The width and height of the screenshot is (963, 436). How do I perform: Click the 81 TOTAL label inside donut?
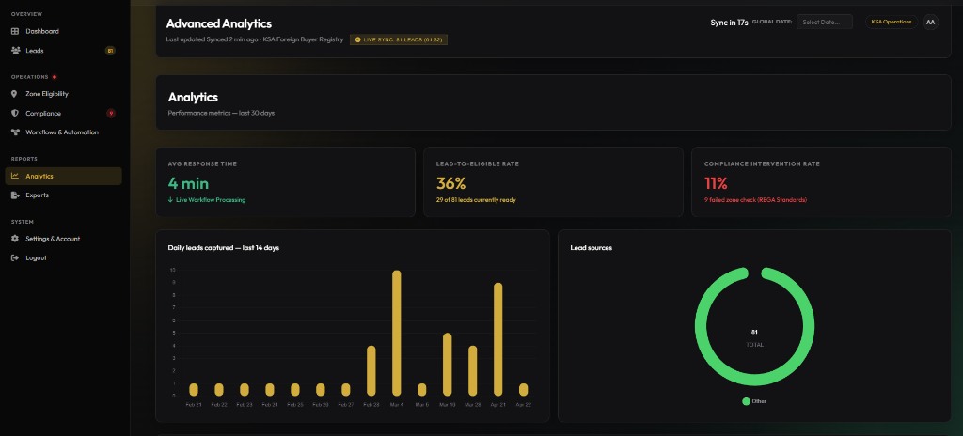point(755,337)
